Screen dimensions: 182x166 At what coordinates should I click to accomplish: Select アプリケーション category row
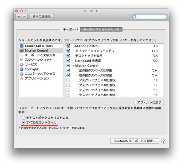(41, 78)
